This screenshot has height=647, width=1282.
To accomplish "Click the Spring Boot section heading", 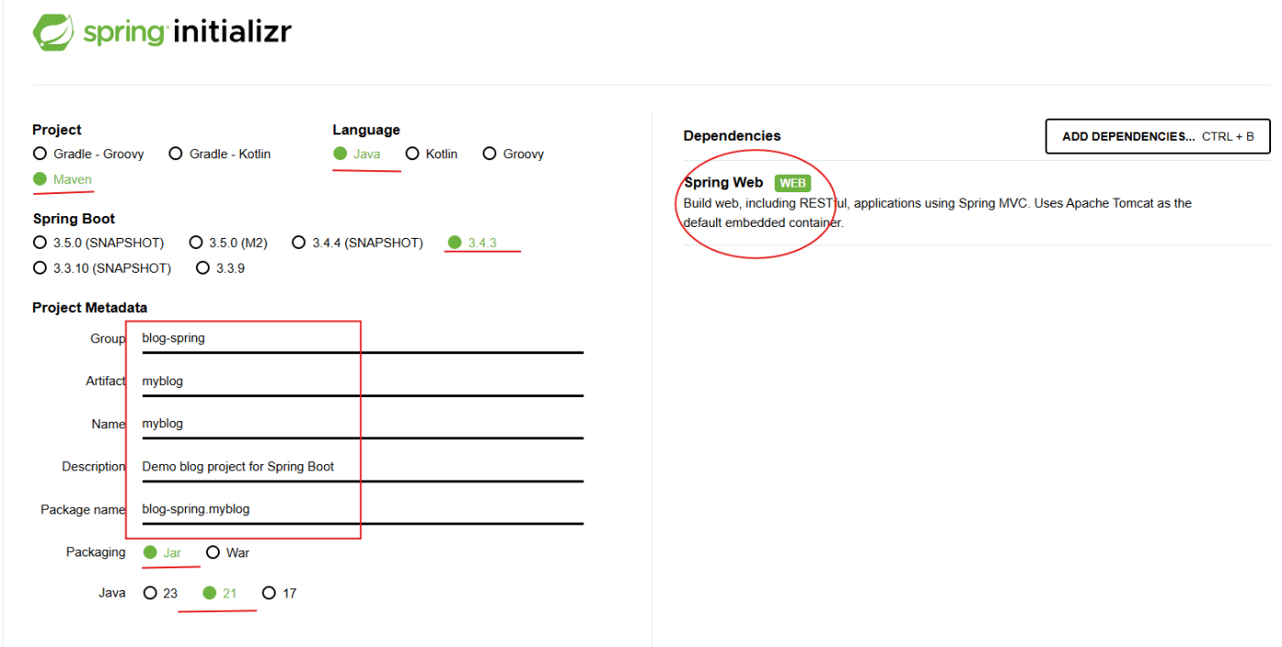I will pyautogui.click(x=74, y=219).
